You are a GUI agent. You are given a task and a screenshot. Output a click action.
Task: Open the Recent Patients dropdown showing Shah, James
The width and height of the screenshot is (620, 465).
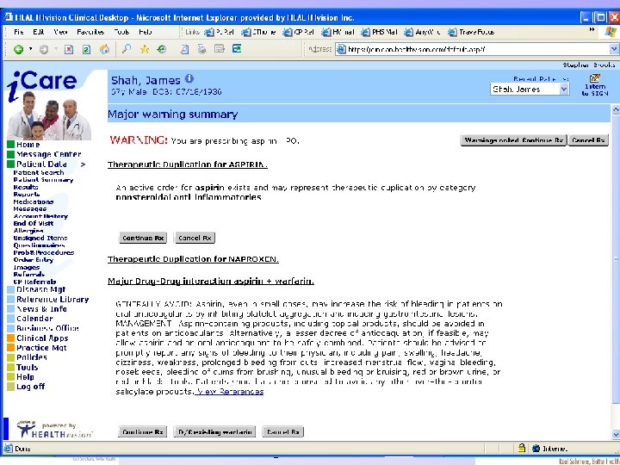tap(530, 90)
